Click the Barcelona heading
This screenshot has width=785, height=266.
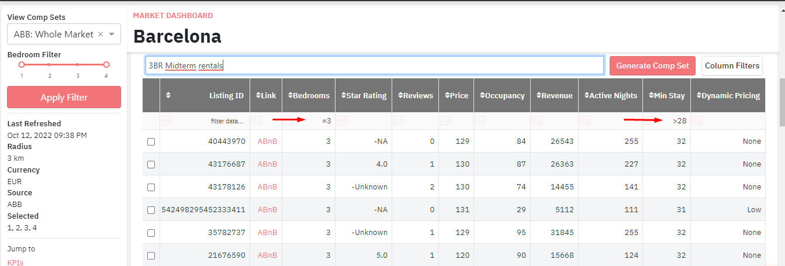pos(177,37)
